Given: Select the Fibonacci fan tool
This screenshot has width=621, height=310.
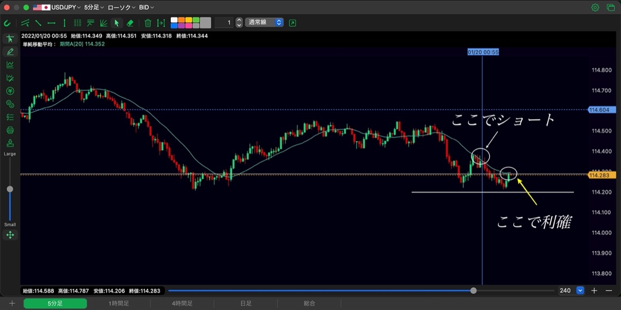Looking at the screenshot, I should [103, 23].
